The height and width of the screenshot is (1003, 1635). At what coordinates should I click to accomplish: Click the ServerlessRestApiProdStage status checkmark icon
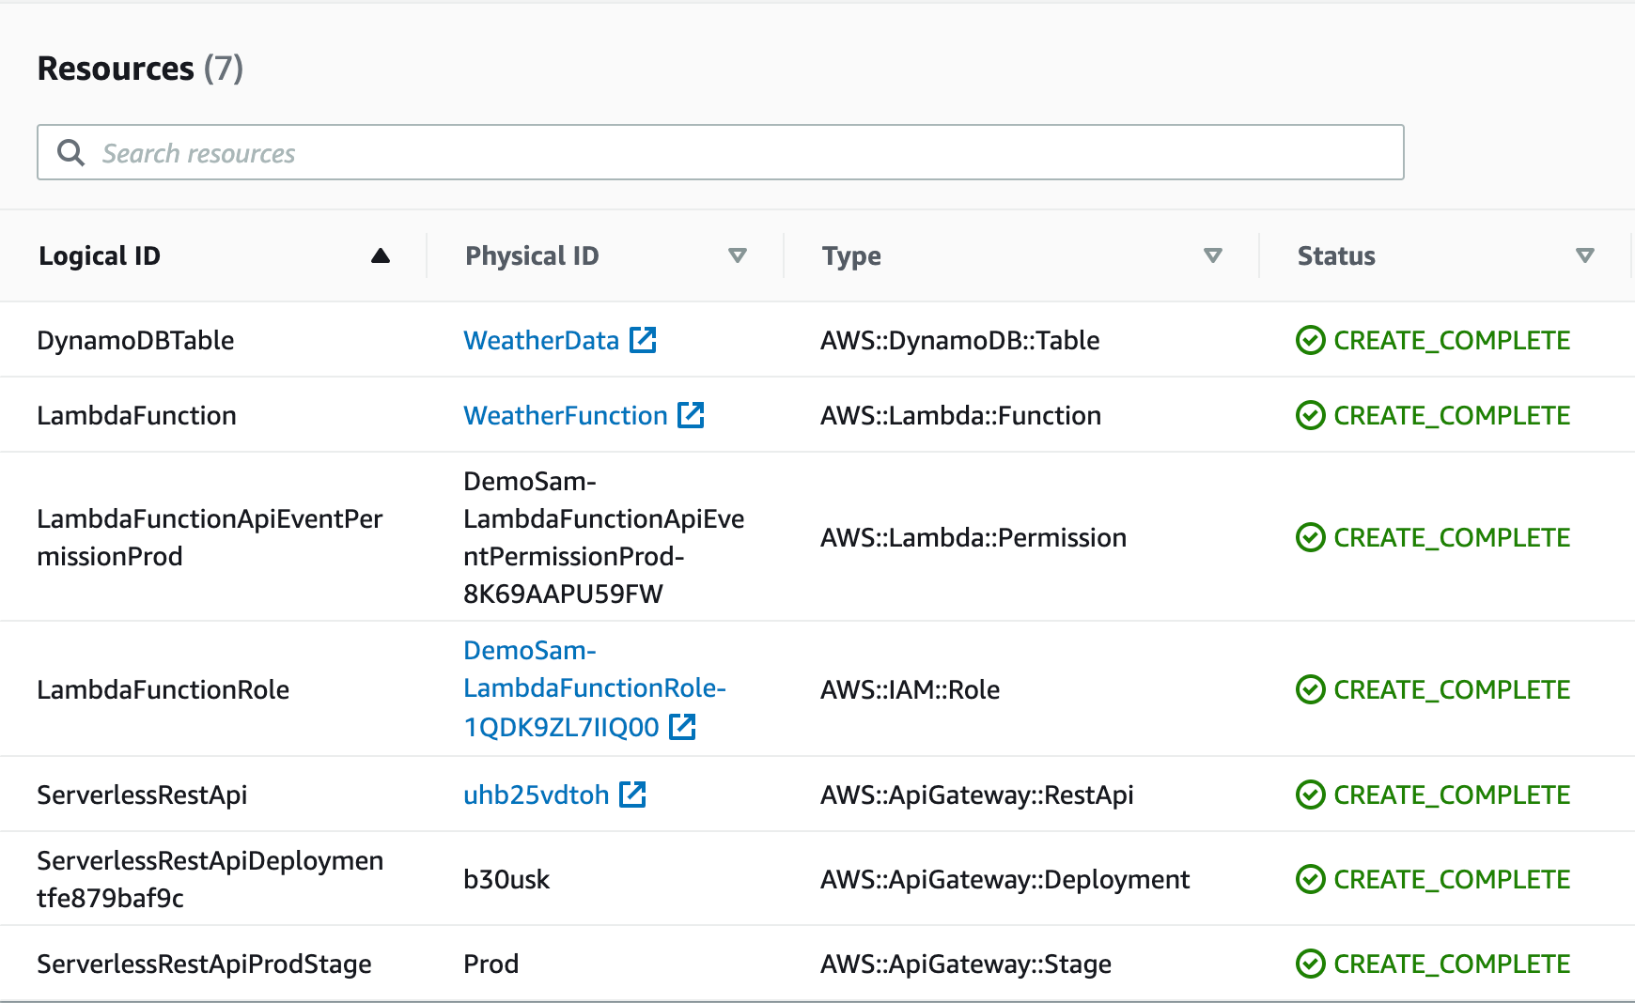click(1310, 964)
